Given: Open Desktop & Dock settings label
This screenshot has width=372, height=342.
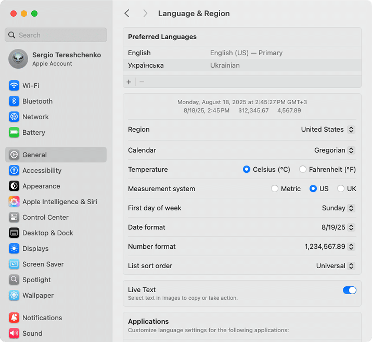Looking at the screenshot, I should pos(48,233).
